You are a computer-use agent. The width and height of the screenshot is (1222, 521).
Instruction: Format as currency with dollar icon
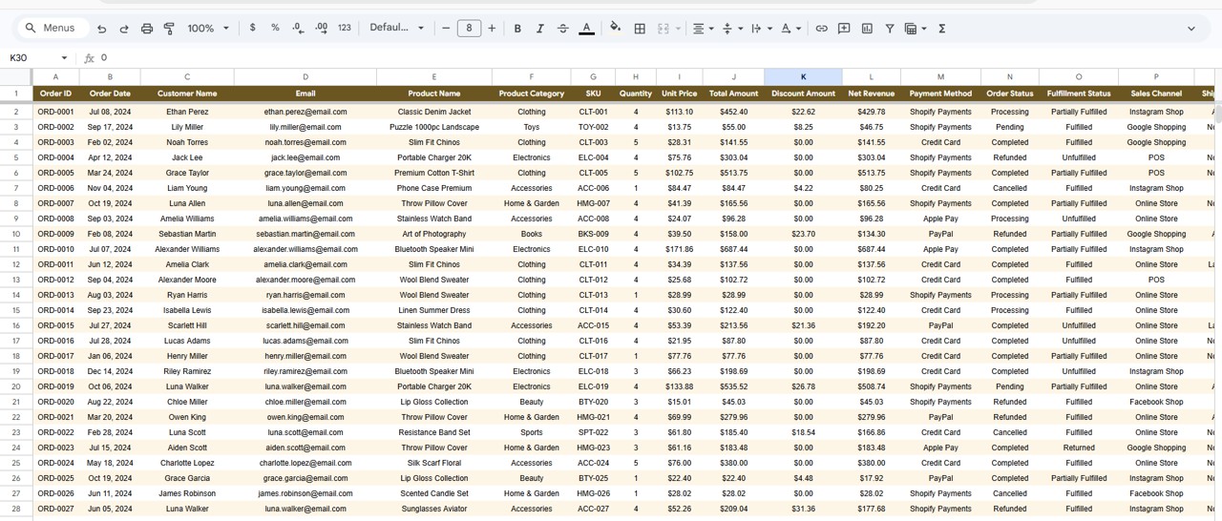(x=253, y=29)
